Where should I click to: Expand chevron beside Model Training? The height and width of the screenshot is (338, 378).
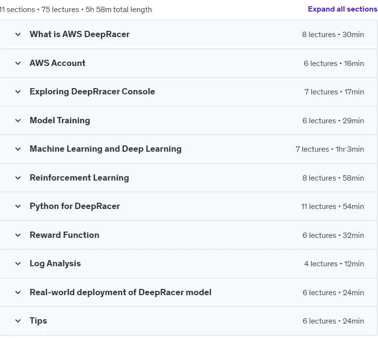pyautogui.click(x=18, y=120)
